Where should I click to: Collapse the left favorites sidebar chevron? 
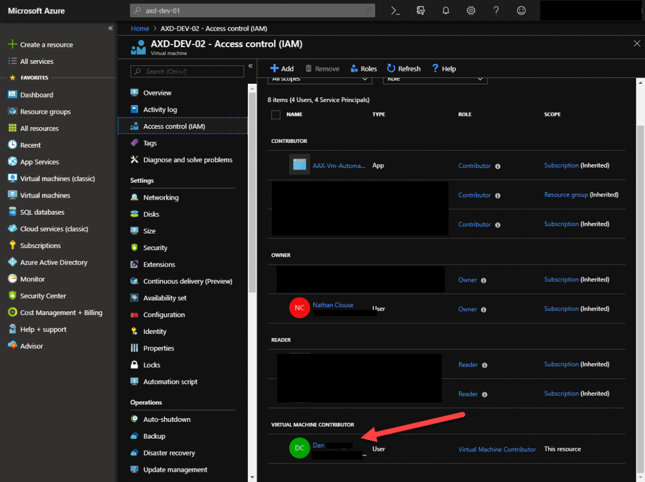point(111,28)
